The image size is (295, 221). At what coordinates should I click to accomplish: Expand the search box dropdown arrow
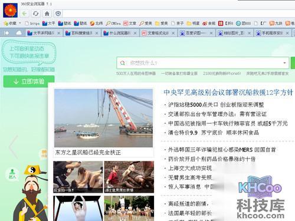tap(284, 63)
